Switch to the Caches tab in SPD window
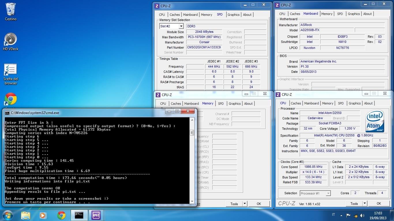This screenshot has width=394, height=221. pos(175,15)
